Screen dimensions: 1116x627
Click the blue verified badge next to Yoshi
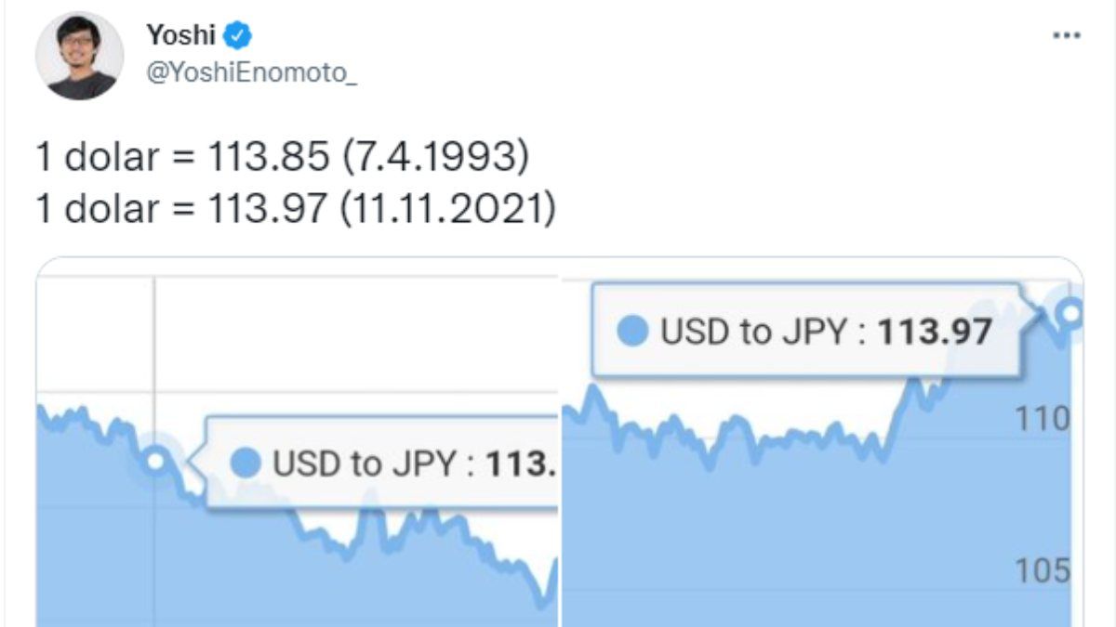pos(239,36)
